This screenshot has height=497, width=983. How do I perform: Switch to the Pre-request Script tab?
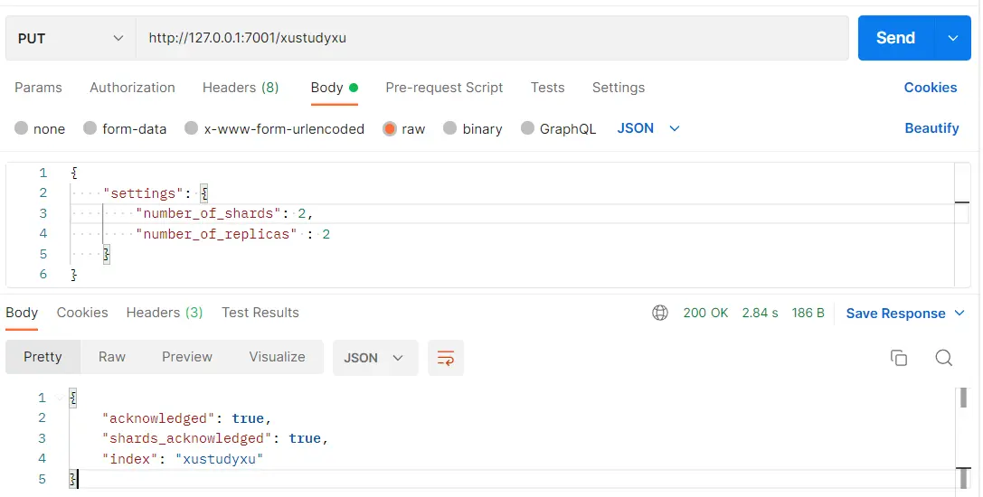pyautogui.click(x=444, y=88)
